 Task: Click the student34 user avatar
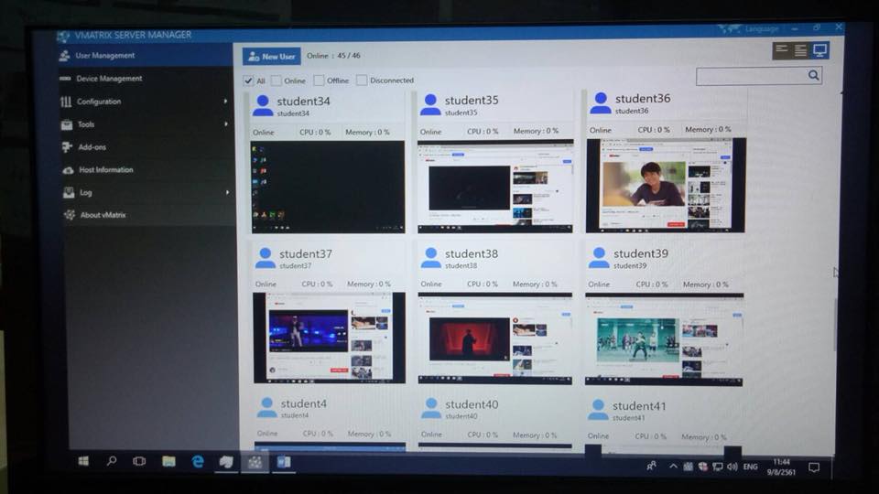(263, 105)
